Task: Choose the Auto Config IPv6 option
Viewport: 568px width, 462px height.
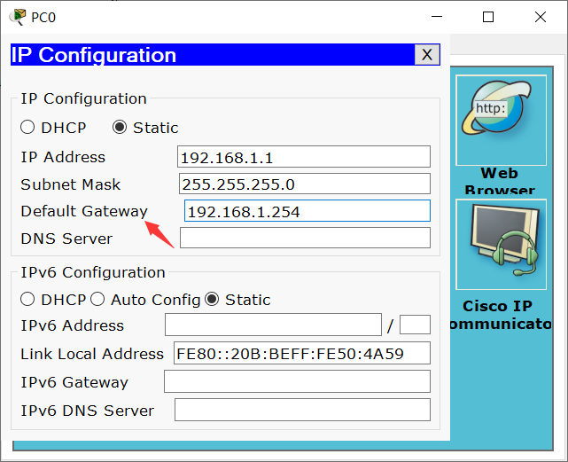Action: click(97, 300)
